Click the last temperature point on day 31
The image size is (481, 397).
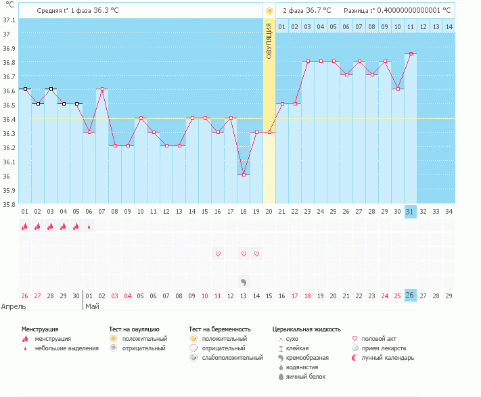(410, 54)
